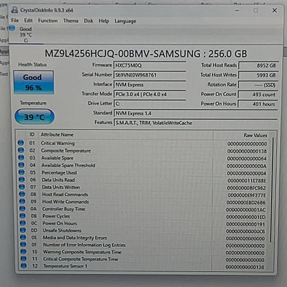Click the Raw Values column header

pos(255,135)
